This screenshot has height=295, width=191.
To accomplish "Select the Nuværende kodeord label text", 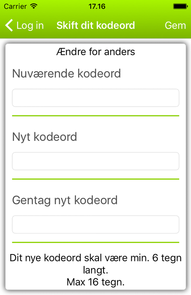I will coord(66,73).
